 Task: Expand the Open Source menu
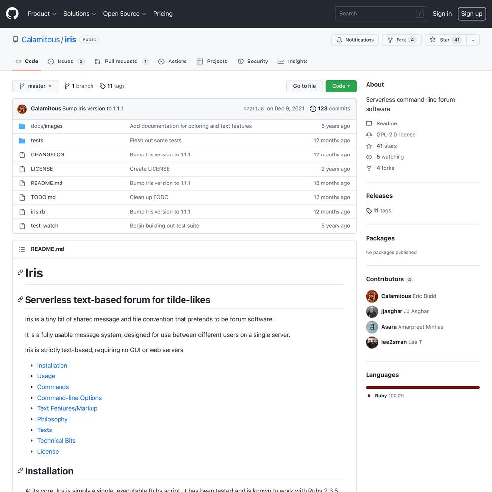coord(124,14)
